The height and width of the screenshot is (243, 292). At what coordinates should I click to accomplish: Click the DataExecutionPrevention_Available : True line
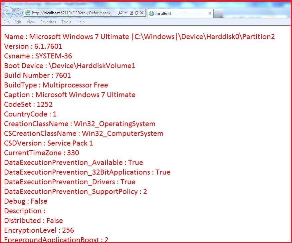(x=73, y=163)
